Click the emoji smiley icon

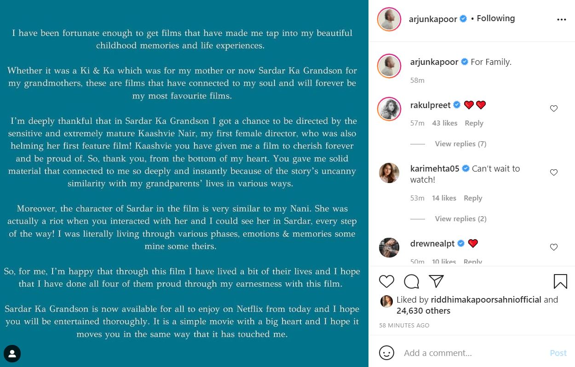coord(386,353)
